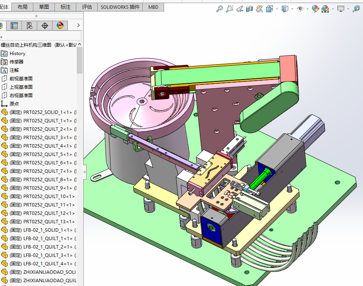Expand the Display Style dropdown arrow
This screenshot has height=286, width=363.
(x=292, y=9)
